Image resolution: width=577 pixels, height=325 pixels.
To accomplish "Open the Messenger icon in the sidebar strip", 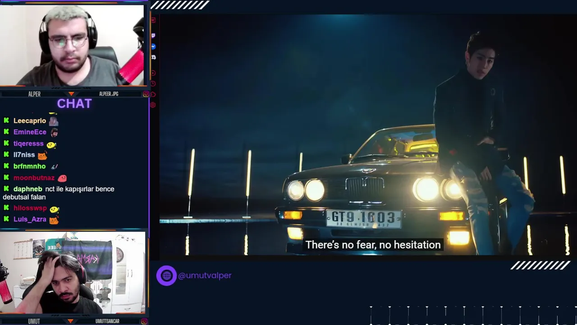I will (x=153, y=46).
